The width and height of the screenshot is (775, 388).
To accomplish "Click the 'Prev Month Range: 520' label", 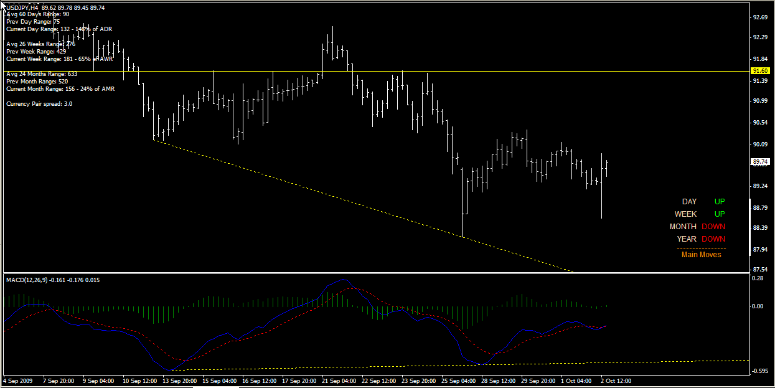I will click(x=37, y=82).
